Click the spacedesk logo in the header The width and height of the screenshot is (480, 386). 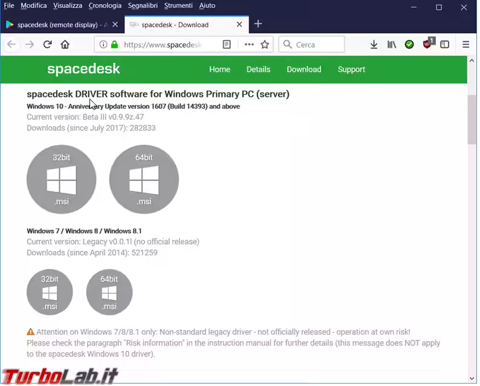point(83,69)
